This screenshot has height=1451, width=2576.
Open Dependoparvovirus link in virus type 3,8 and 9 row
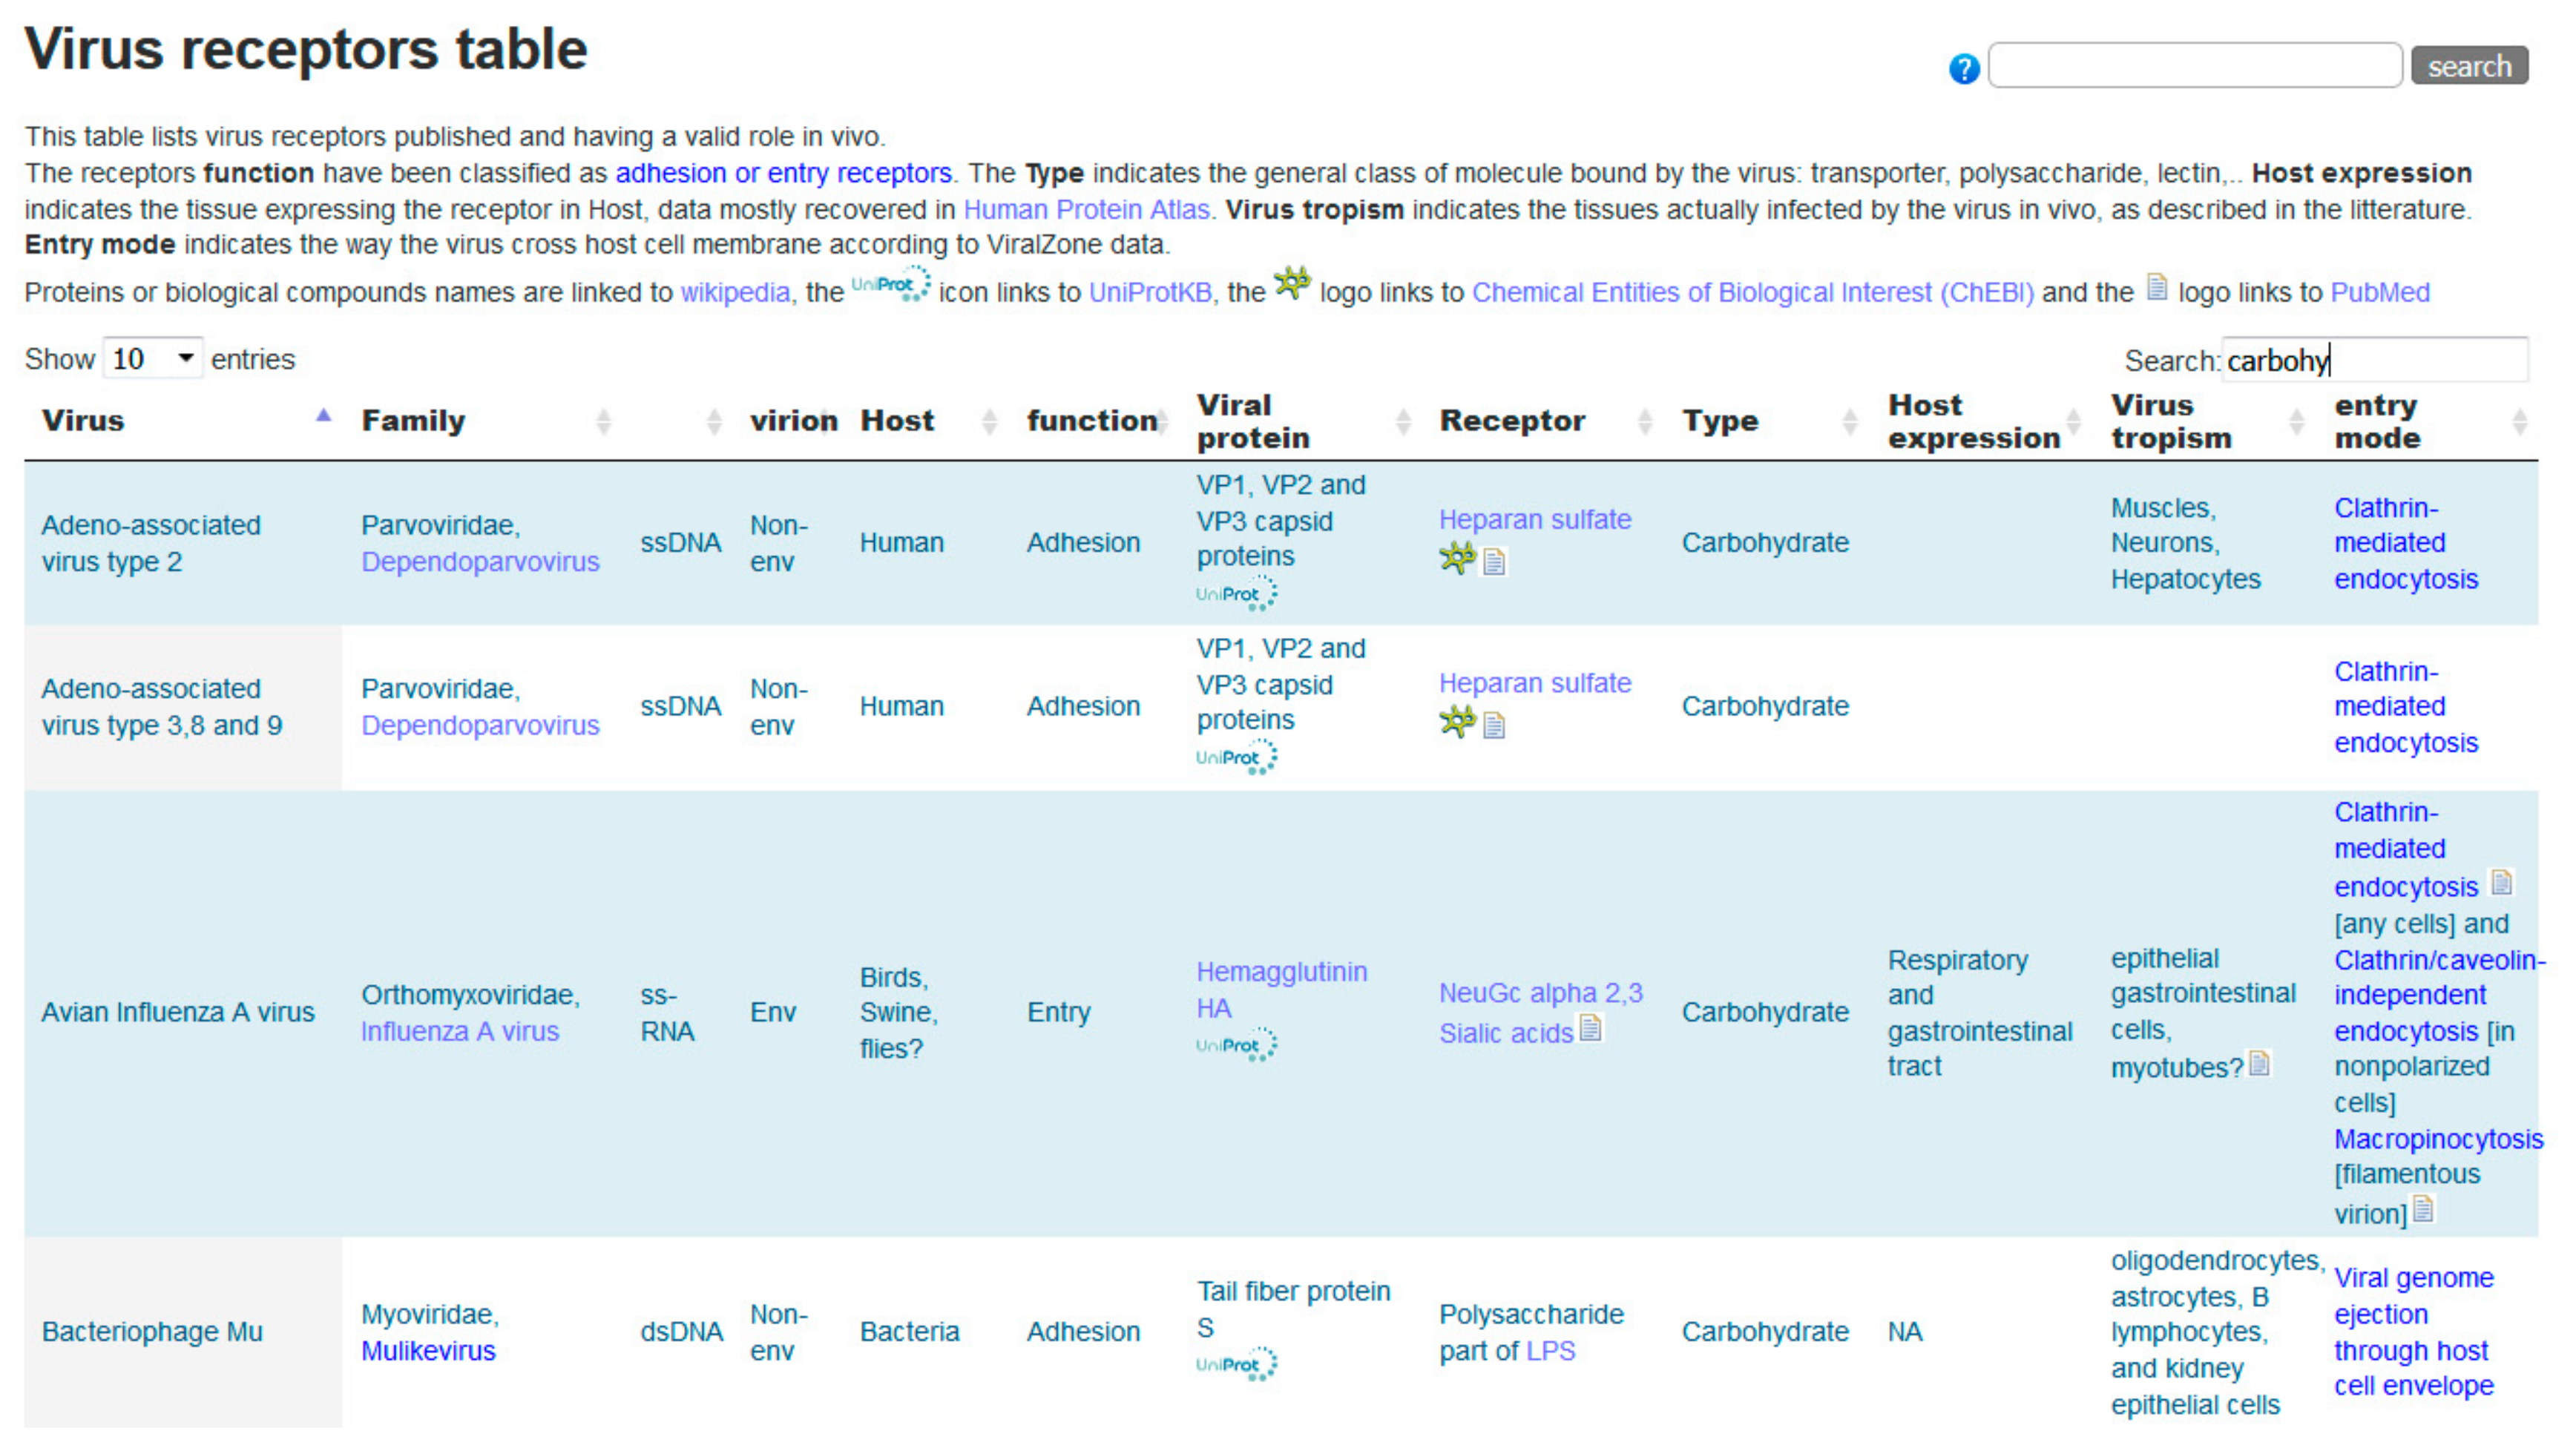tap(480, 725)
